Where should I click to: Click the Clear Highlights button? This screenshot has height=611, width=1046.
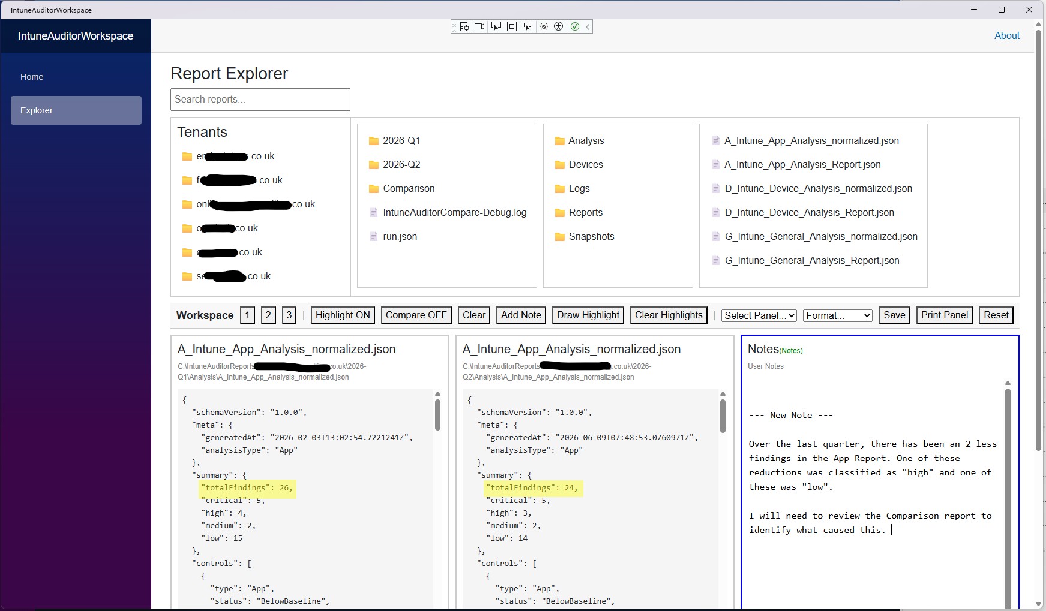coord(669,315)
